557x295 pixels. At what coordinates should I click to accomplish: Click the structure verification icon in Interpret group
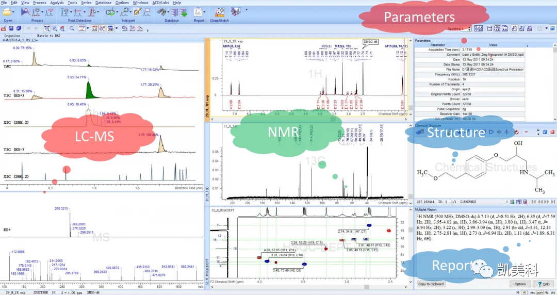click(110, 12)
